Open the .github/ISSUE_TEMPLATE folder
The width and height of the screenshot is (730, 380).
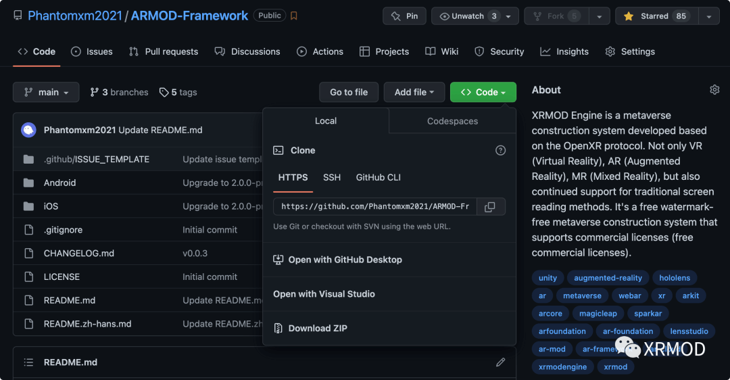click(97, 160)
